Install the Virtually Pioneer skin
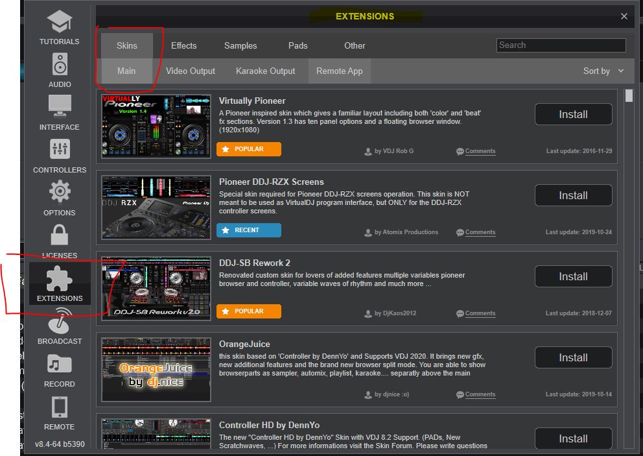This screenshot has height=456, width=643. 573,114
